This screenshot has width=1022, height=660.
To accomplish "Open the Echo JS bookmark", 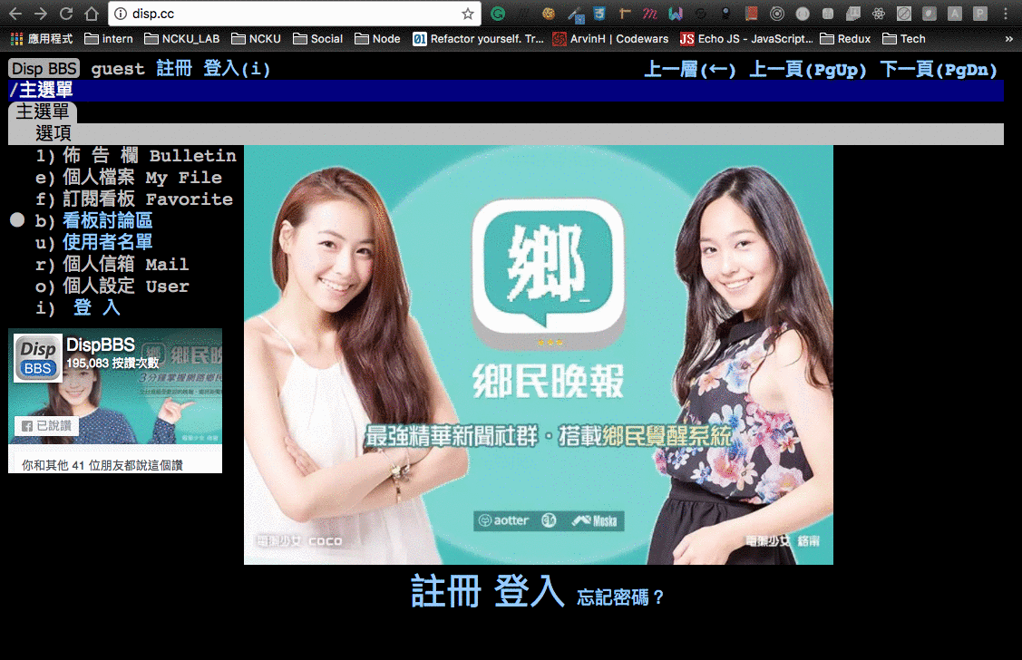I will [746, 39].
